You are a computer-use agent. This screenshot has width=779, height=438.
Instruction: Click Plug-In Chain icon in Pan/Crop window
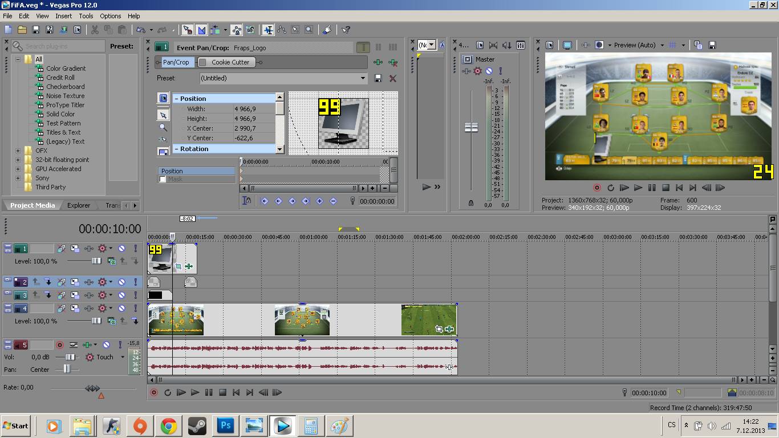click(378, 62)
